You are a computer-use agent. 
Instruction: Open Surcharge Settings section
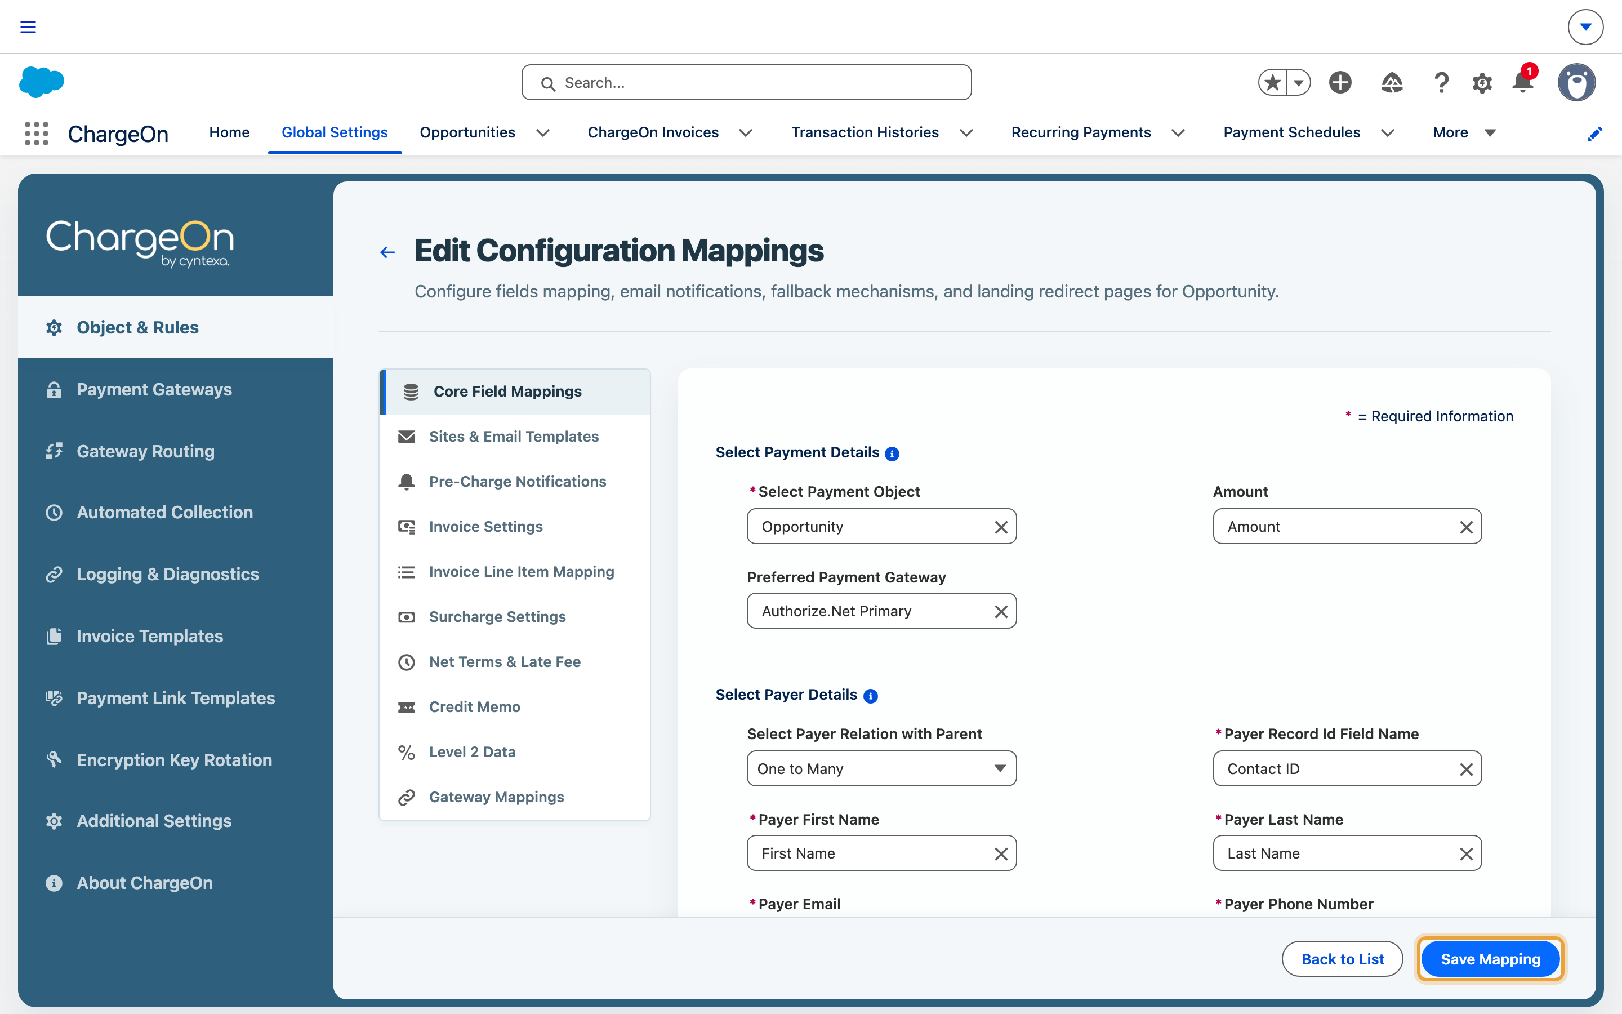[515, 617]
